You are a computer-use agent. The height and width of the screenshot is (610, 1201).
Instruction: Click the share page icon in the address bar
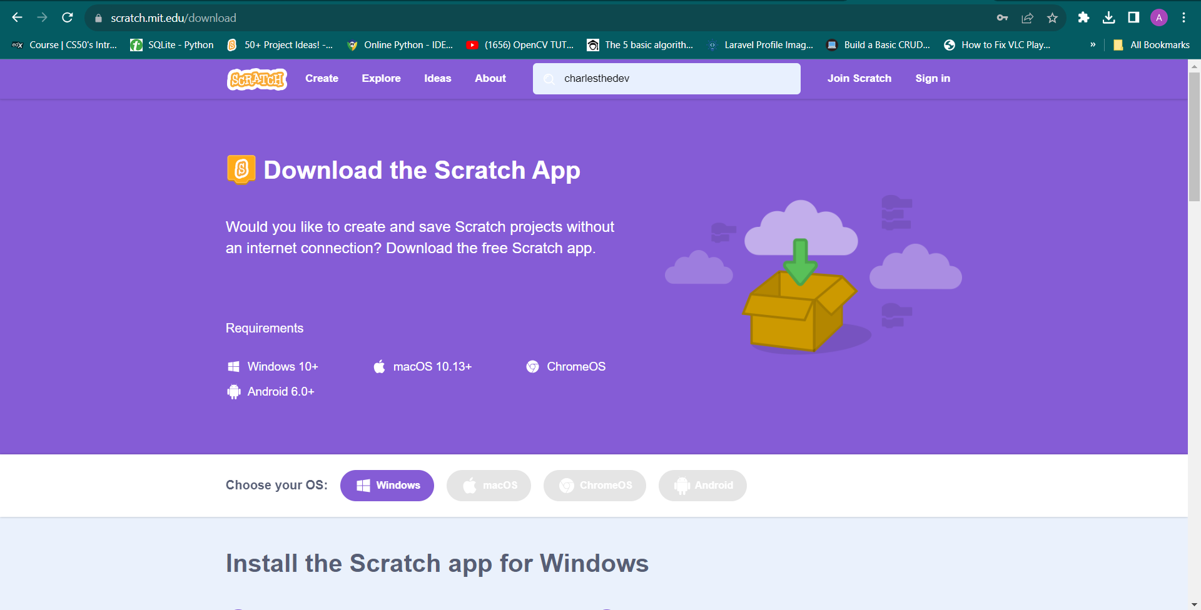pyautogui.click(x=1027, y=17)
